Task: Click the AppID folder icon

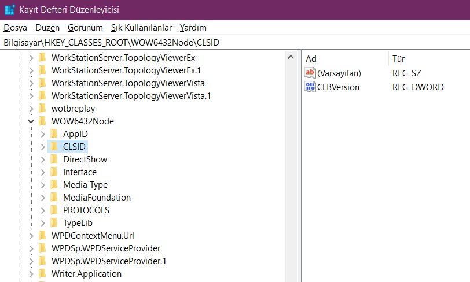Action: 54,133
